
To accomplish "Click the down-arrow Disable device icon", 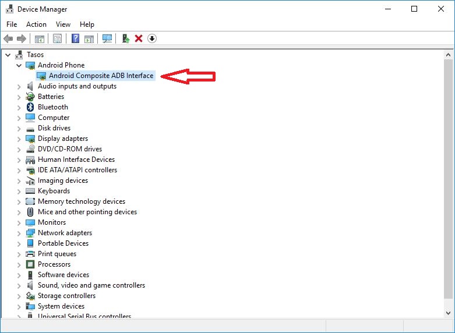I will [152, 38].
